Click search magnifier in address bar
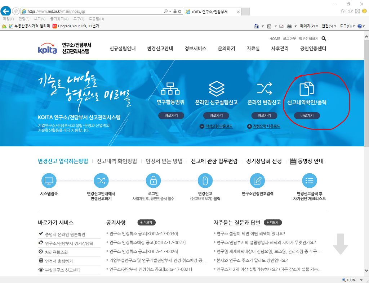The image size is (369, 283). coord(166,11)
